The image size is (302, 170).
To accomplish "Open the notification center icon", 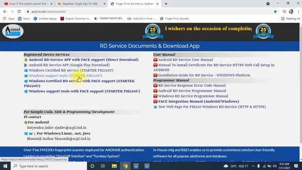I will click(296, 166).
